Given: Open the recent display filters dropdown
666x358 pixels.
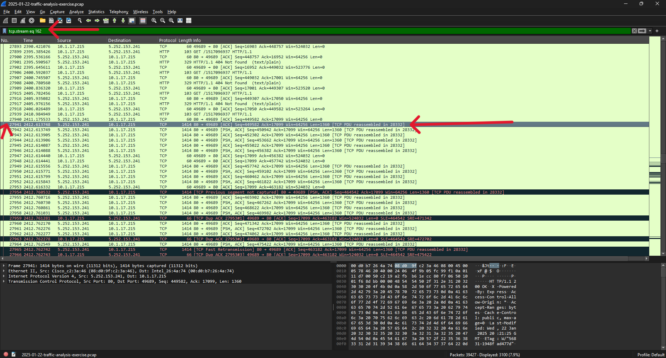Looking at the screenshot, I should pyautogui.click(x=650, y=31).
